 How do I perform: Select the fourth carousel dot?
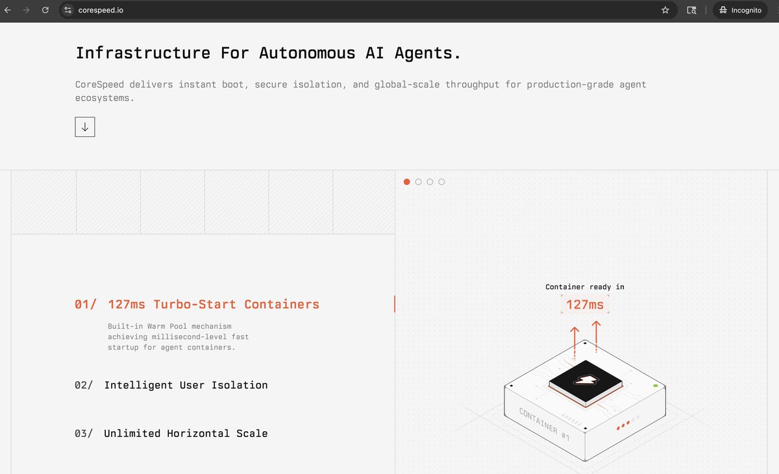click(x=441, y=182)
